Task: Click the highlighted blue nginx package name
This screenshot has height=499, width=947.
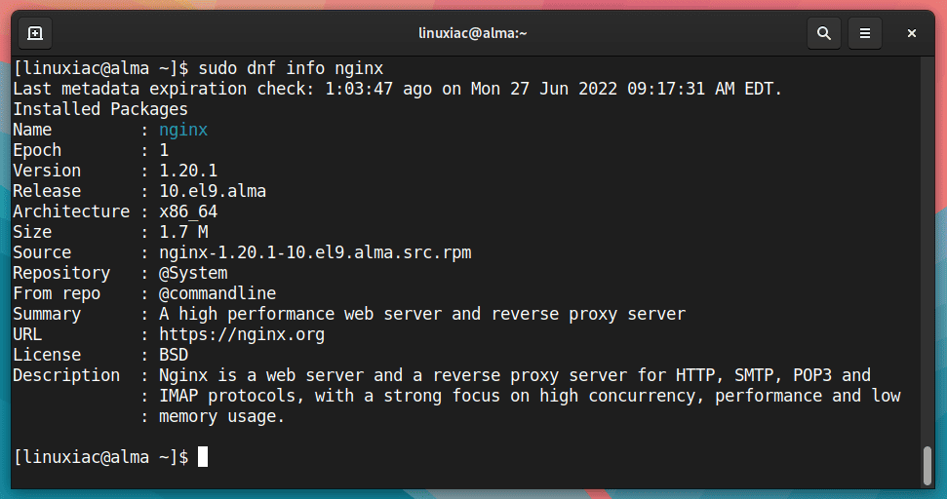Action: [x=183, y=130]
